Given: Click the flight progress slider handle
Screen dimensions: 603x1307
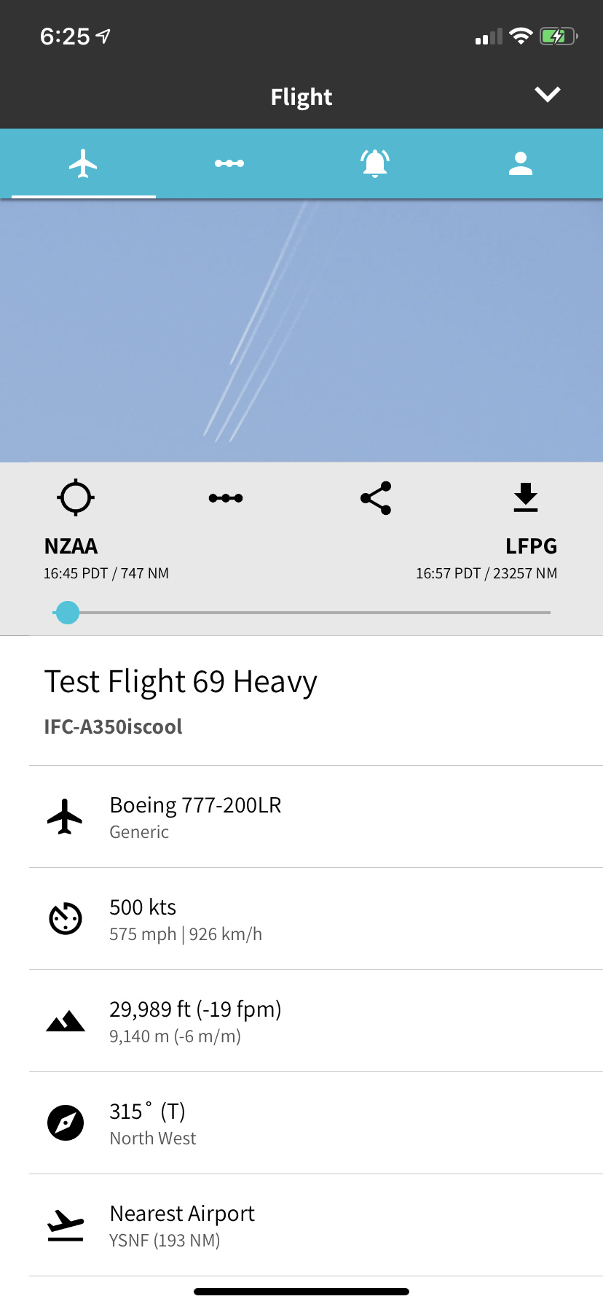Looking at the screenshot, I should pos(68,613).
